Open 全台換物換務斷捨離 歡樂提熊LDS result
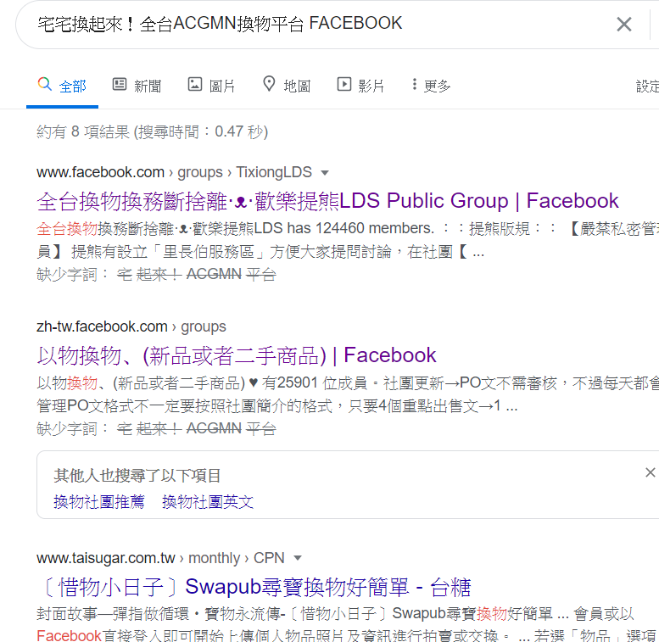This screenshot has height=642, width=659. click(x=327, y=201)
